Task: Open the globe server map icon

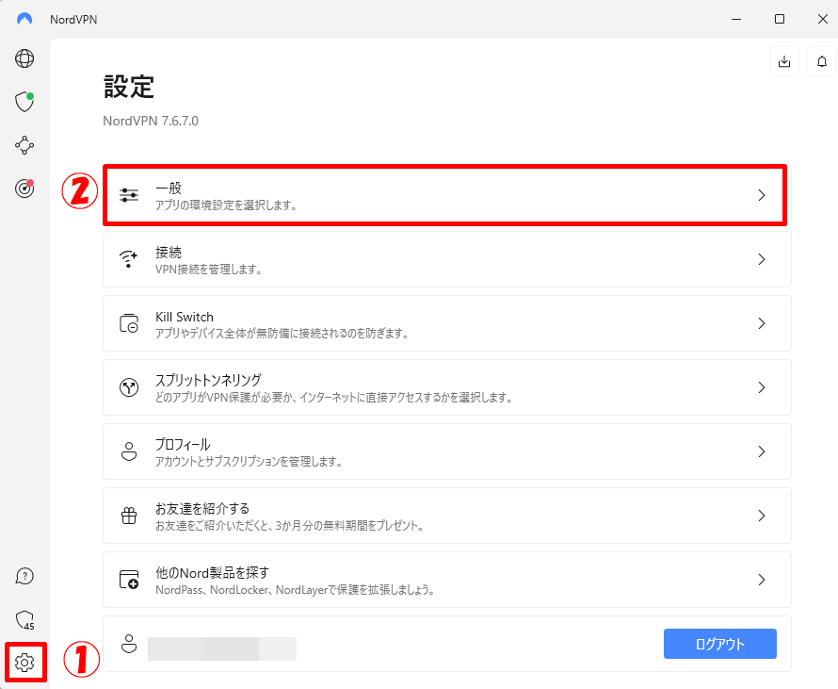Action: point(24,58)
